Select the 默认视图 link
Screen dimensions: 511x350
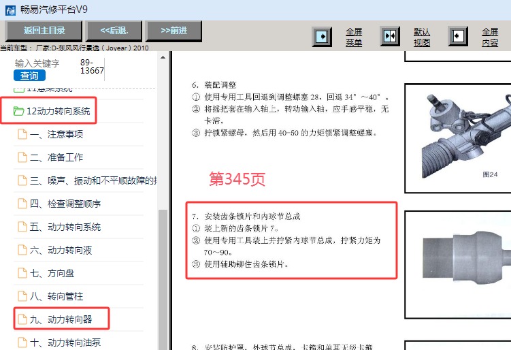click(422, 37)
